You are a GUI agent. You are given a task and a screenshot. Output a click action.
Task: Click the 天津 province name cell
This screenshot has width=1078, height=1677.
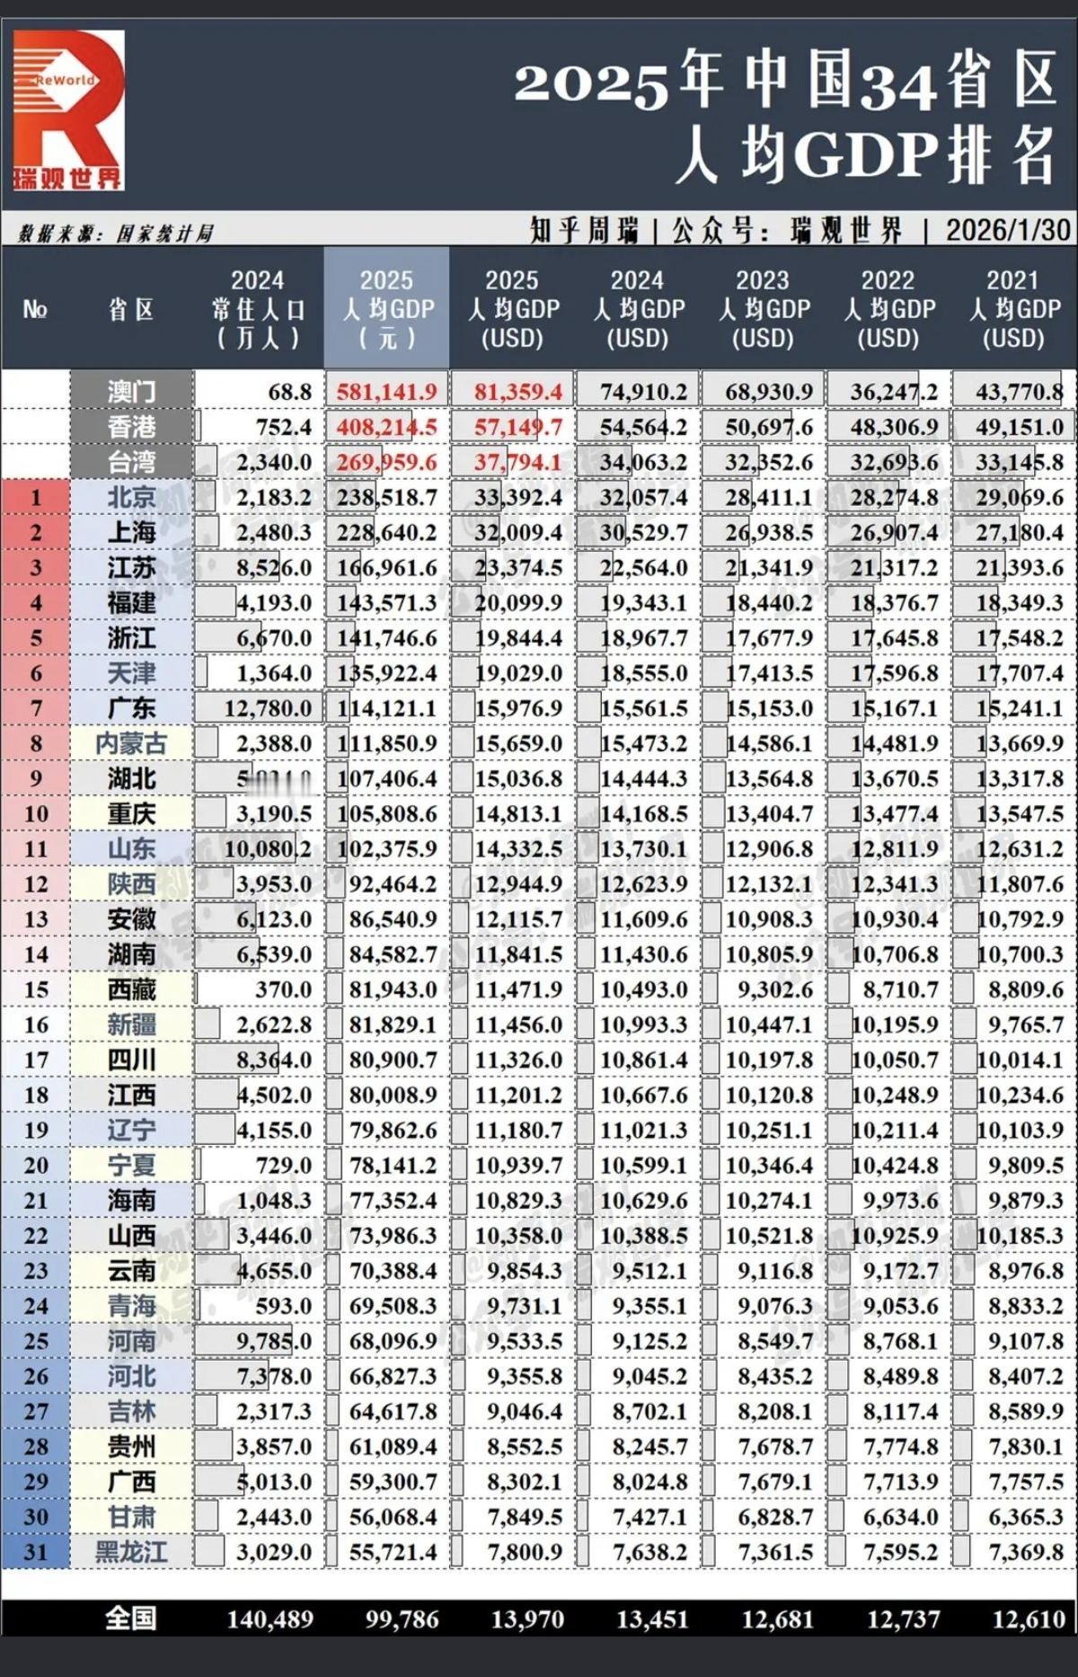(x=131, y=673)
